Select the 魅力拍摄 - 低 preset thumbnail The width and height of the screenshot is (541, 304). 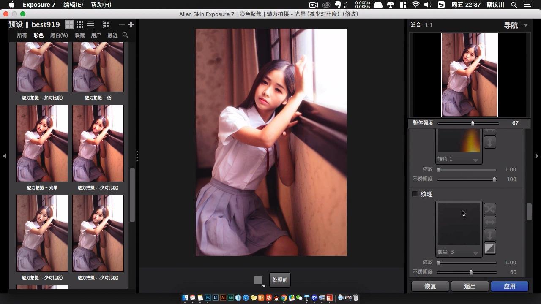[98, 67]
